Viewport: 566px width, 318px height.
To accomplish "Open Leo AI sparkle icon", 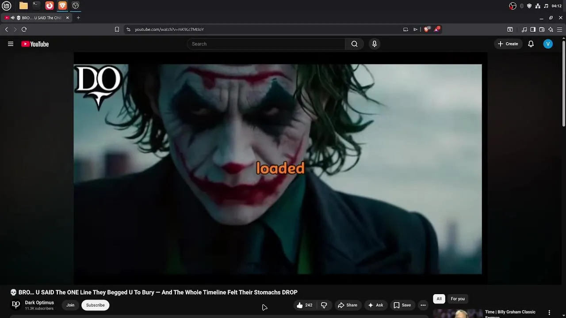I will 551,30.
